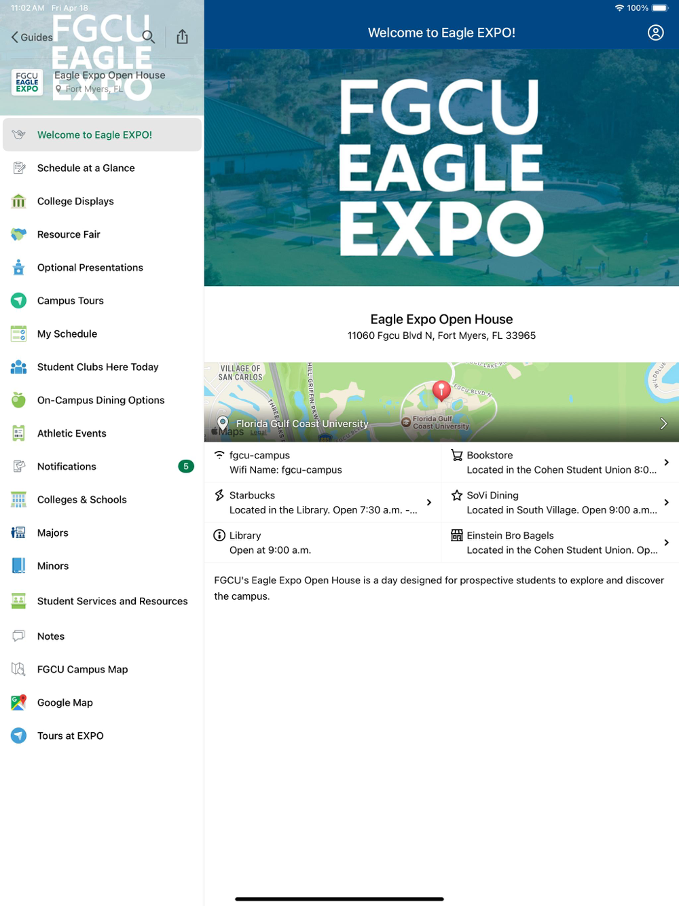Tap the Notifications badge showing 5
The image size is (679, 906).
[x=186, y=467]
